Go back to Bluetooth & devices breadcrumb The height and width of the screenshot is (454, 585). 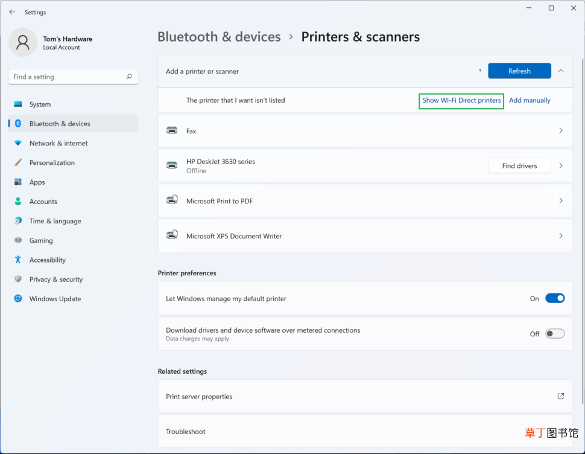[219, 37]
